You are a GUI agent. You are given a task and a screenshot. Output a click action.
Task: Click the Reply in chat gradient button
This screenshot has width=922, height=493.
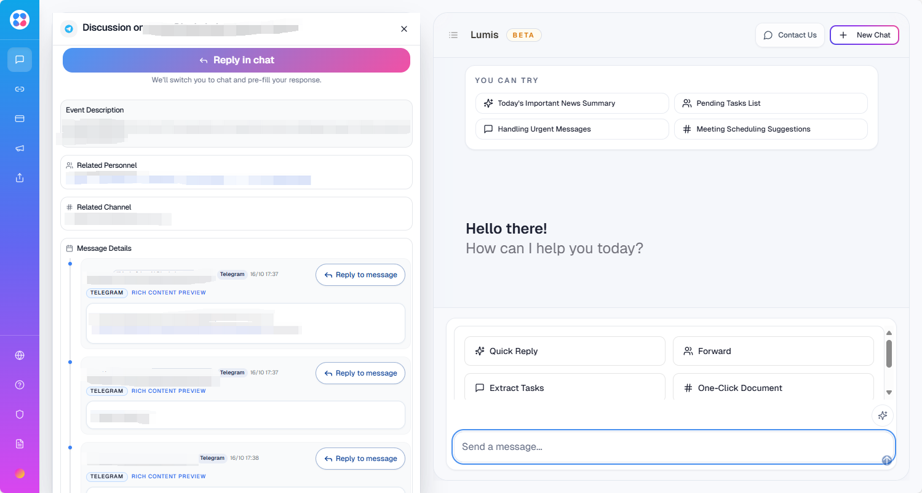pyautogui.click(x=236, y=60)
